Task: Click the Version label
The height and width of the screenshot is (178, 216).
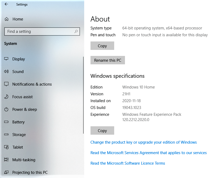Action: point(97,94)
